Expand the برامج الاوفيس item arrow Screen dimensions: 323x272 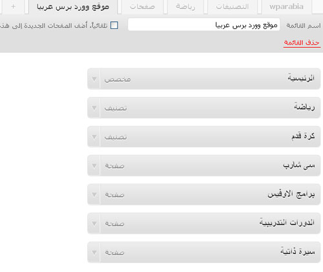pyautogui.click(x=94, y=194)
